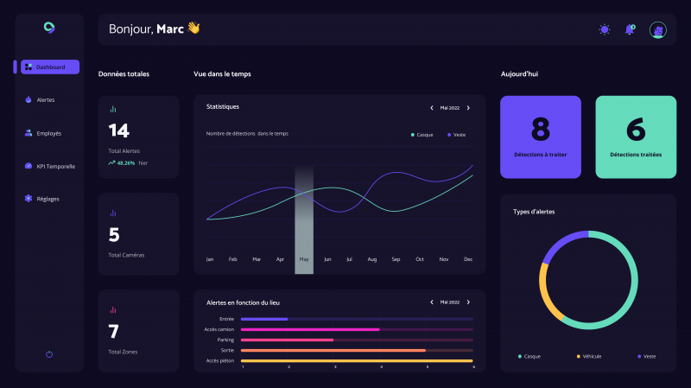Open the notifications bell
This screenshot has width=691, height=388.
point(630,29)
